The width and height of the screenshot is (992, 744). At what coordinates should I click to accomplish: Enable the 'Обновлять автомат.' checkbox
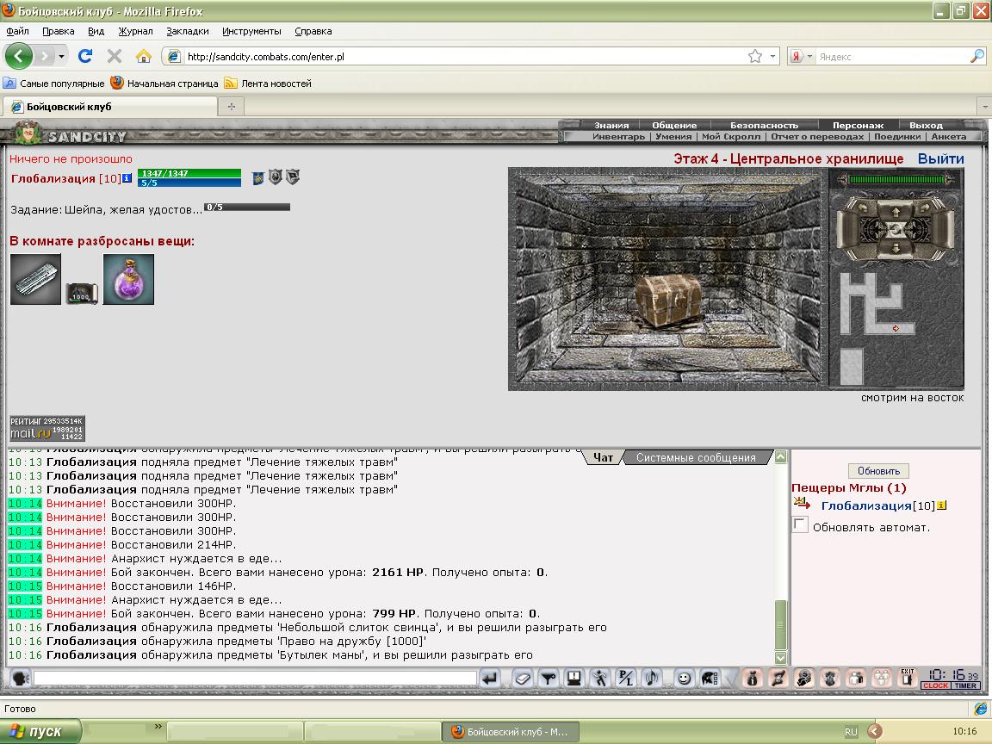pyautogui.click(x=800, y=525)
